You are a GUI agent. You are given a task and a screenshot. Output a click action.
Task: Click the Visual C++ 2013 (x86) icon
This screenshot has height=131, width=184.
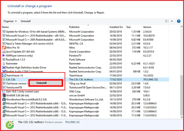tap(4, 111)
